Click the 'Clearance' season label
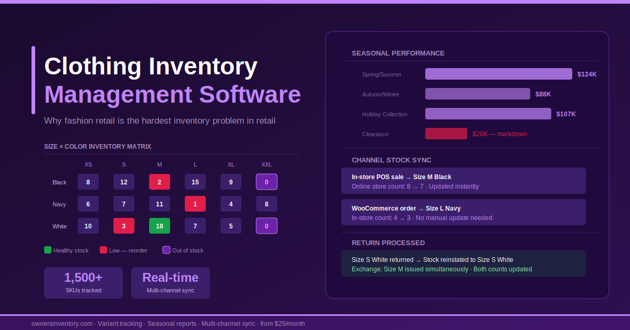The image size is (630, 330). (x=375, y=134)
